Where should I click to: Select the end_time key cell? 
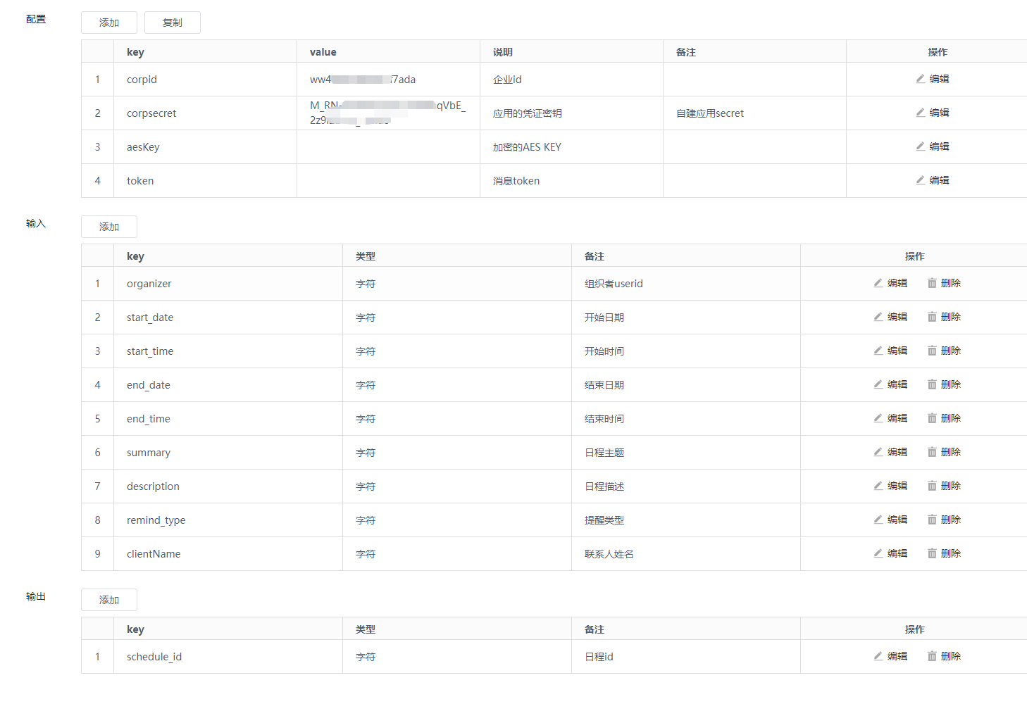[228, 419]
